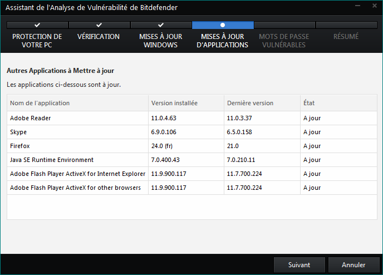Sort by État column header
Image resolution: width=383 pixels, height=275 pixels.
338,103
